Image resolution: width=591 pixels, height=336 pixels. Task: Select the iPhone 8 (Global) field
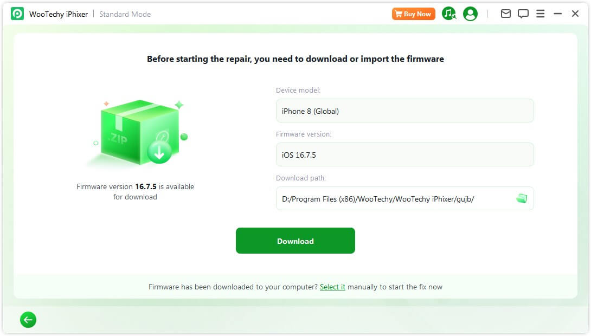click(x=404, y=111)
